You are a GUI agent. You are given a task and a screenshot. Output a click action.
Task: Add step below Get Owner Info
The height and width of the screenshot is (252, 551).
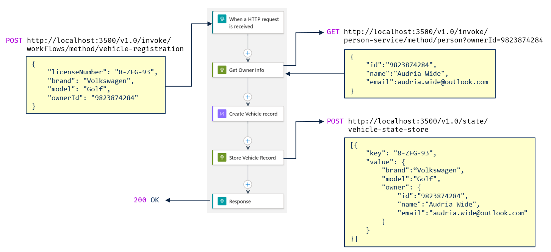tap(248, 97)
